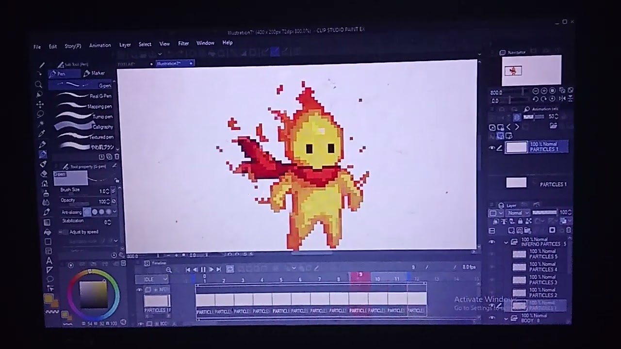Jump to first frame in timeline
Viewport: 621px width, 349px height.
coord(188,270)
